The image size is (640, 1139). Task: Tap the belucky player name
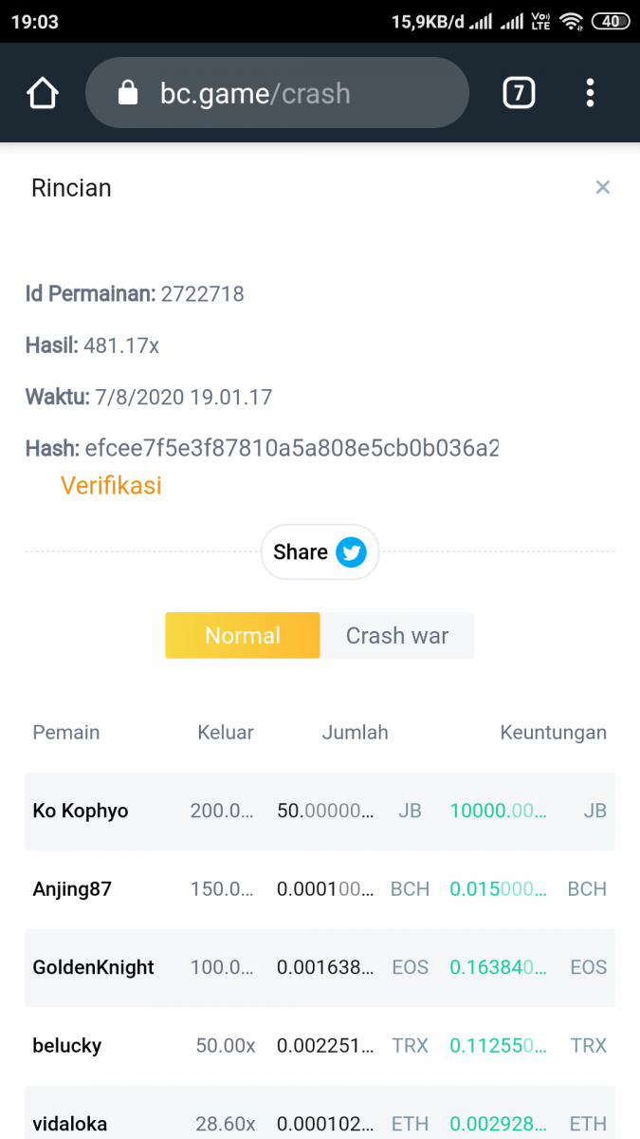click(66, 1046)
